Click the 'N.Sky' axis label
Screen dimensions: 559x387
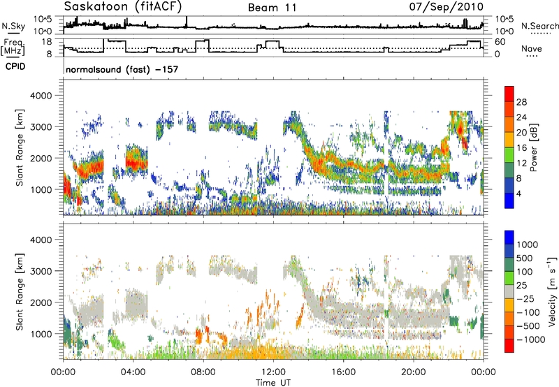[13, 26]
